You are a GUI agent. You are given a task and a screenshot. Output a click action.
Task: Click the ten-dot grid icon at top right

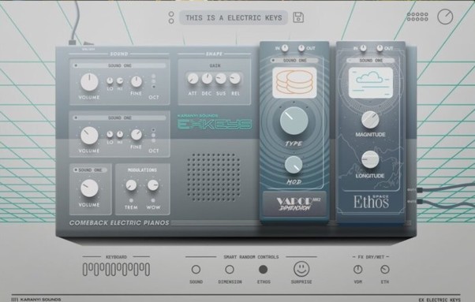417,17
